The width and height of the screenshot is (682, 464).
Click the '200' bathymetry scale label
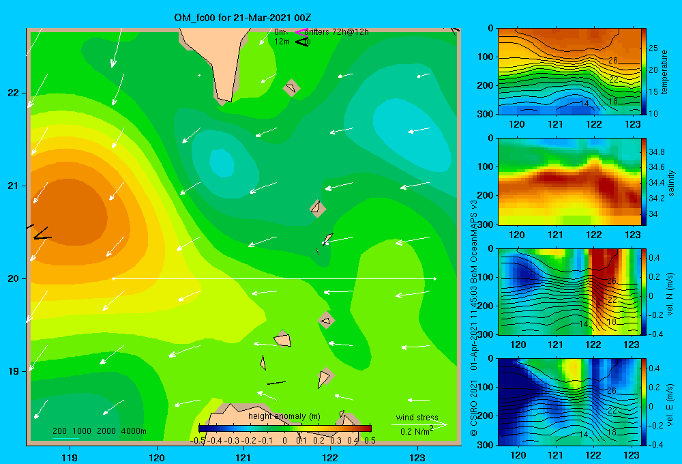(59, 431)
